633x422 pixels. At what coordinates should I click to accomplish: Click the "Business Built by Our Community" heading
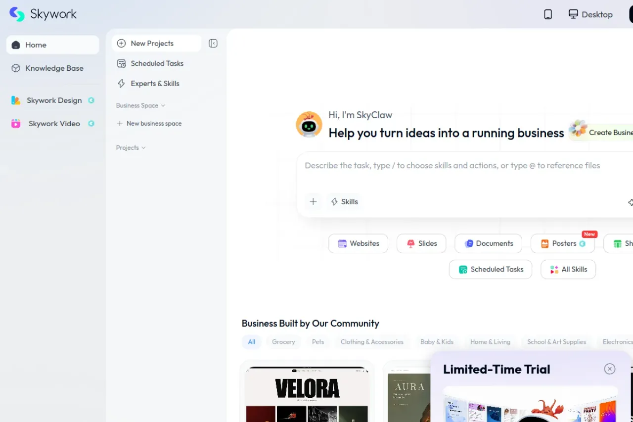310,324
